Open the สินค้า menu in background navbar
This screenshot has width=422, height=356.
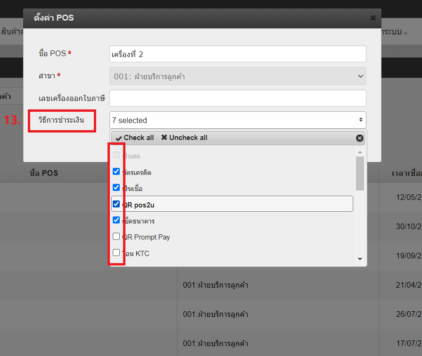12,32
